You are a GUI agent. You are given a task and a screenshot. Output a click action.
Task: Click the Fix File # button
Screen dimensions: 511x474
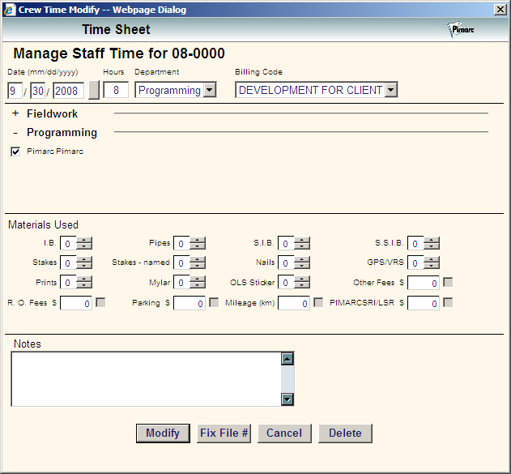[224, 433]
